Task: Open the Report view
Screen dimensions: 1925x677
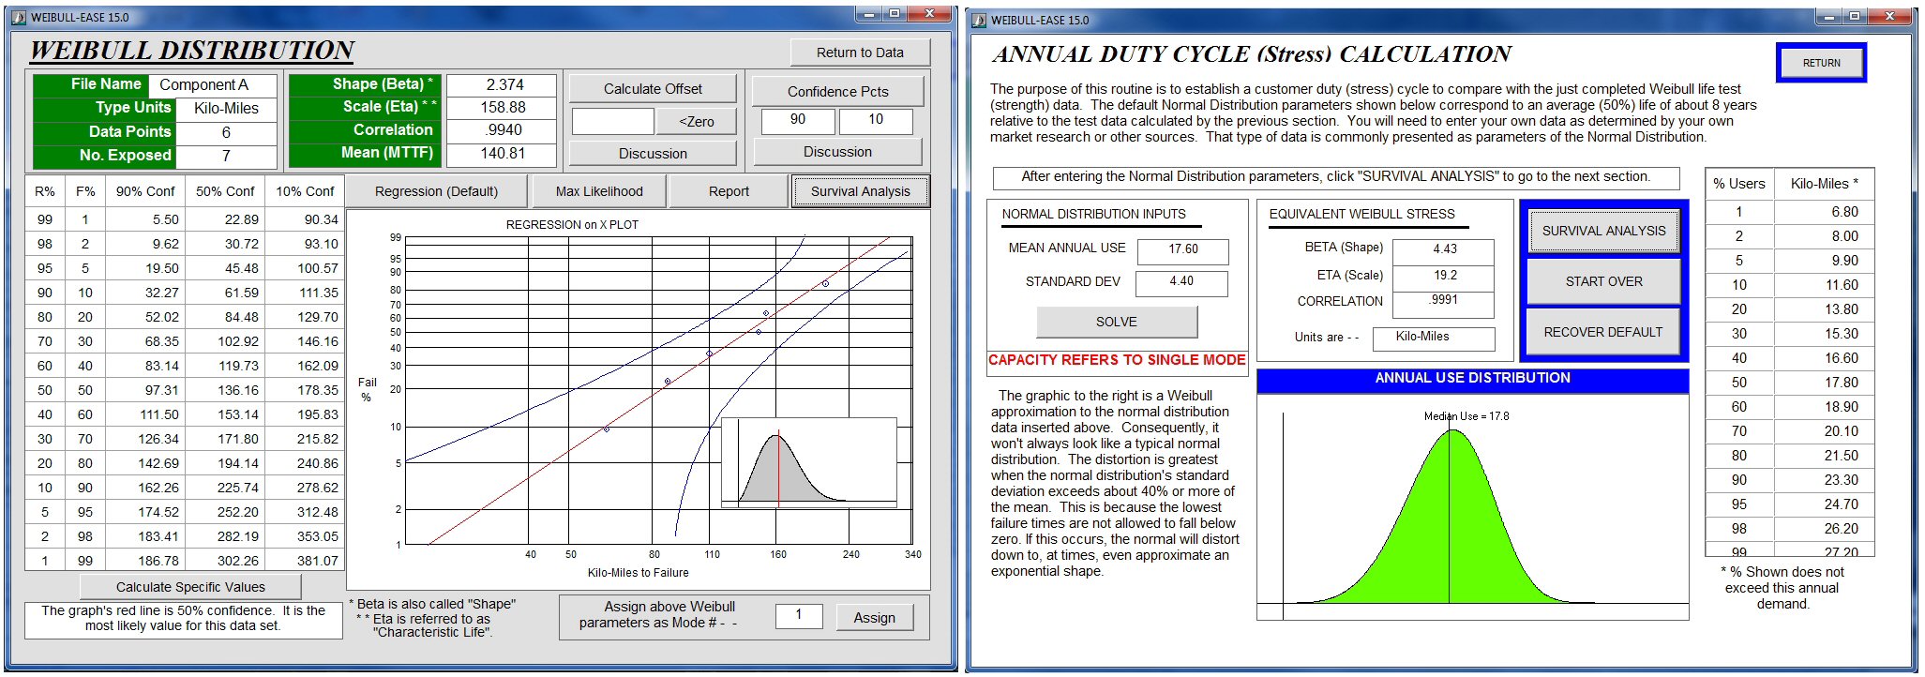Action: click(x=729, y=191)
